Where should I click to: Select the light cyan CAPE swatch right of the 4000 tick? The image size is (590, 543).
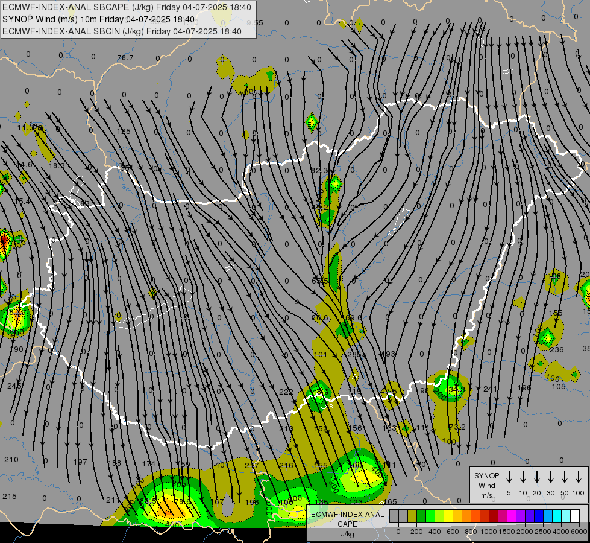565,516
